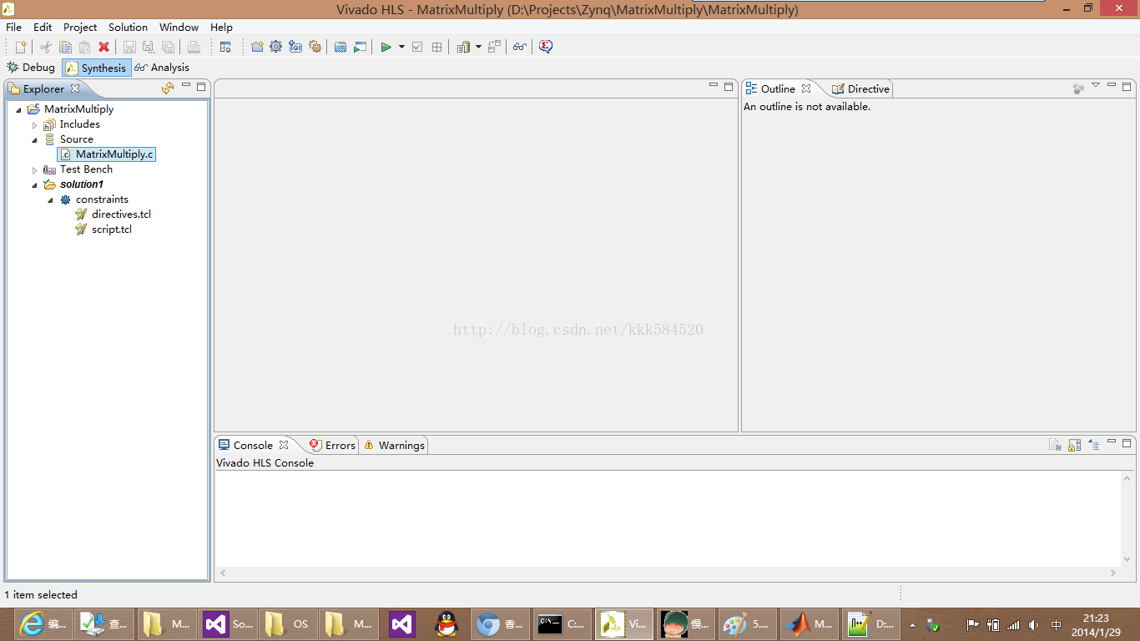Switch to the Directive tab
Screen dimensions: 1140x641
[x=861, y=88]
